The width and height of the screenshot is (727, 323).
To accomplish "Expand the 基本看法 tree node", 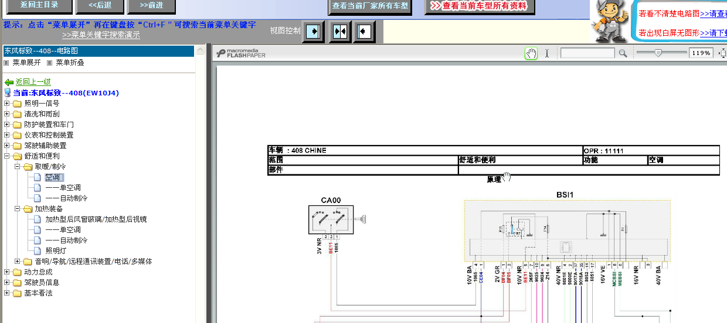I will 6,293.
